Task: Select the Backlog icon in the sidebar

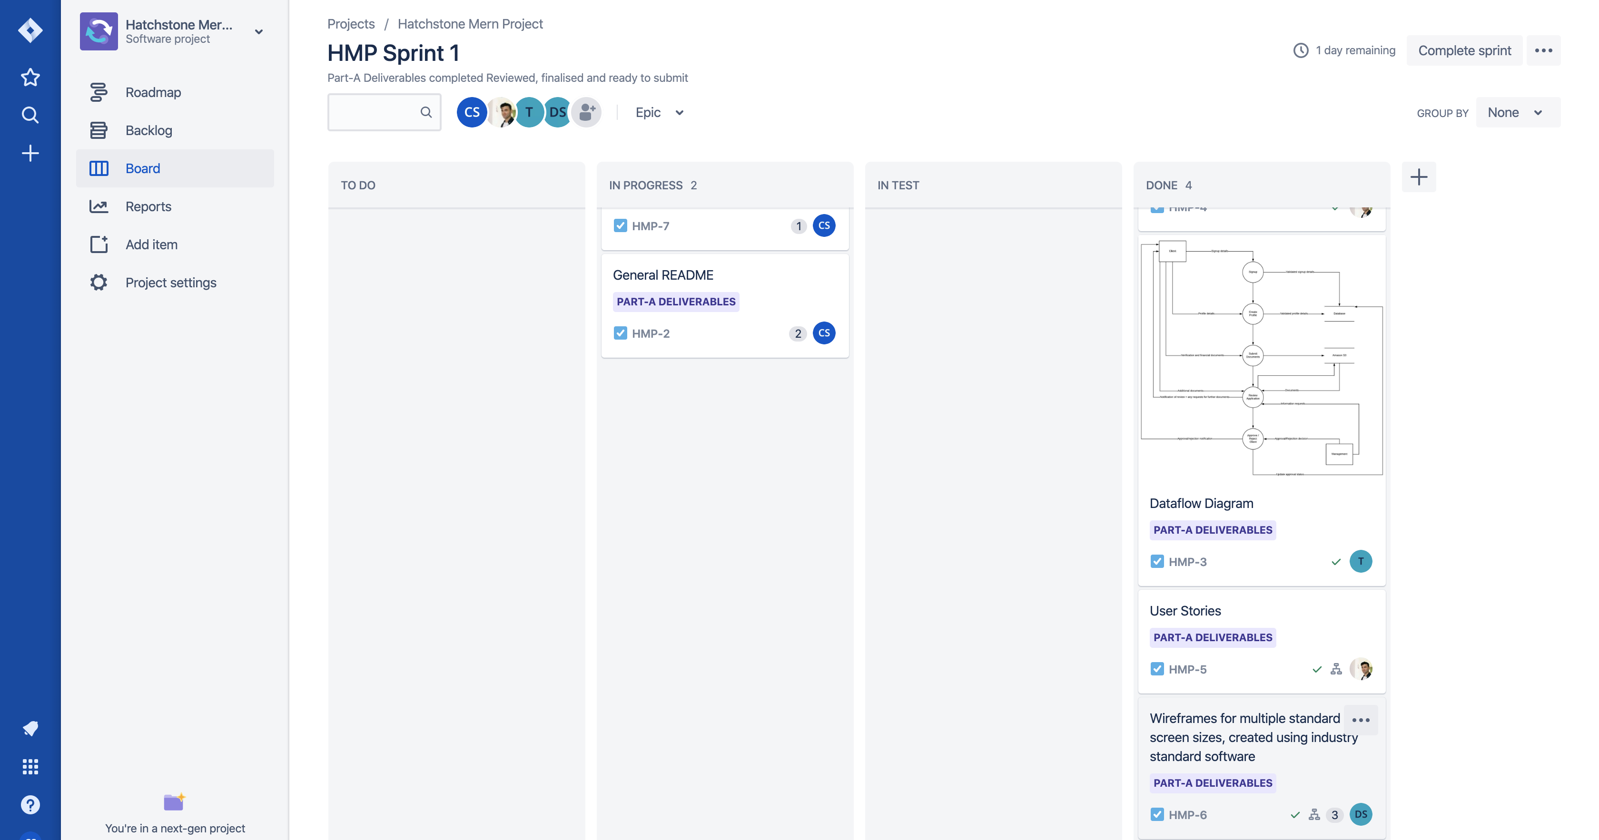Action: (99, 130)
